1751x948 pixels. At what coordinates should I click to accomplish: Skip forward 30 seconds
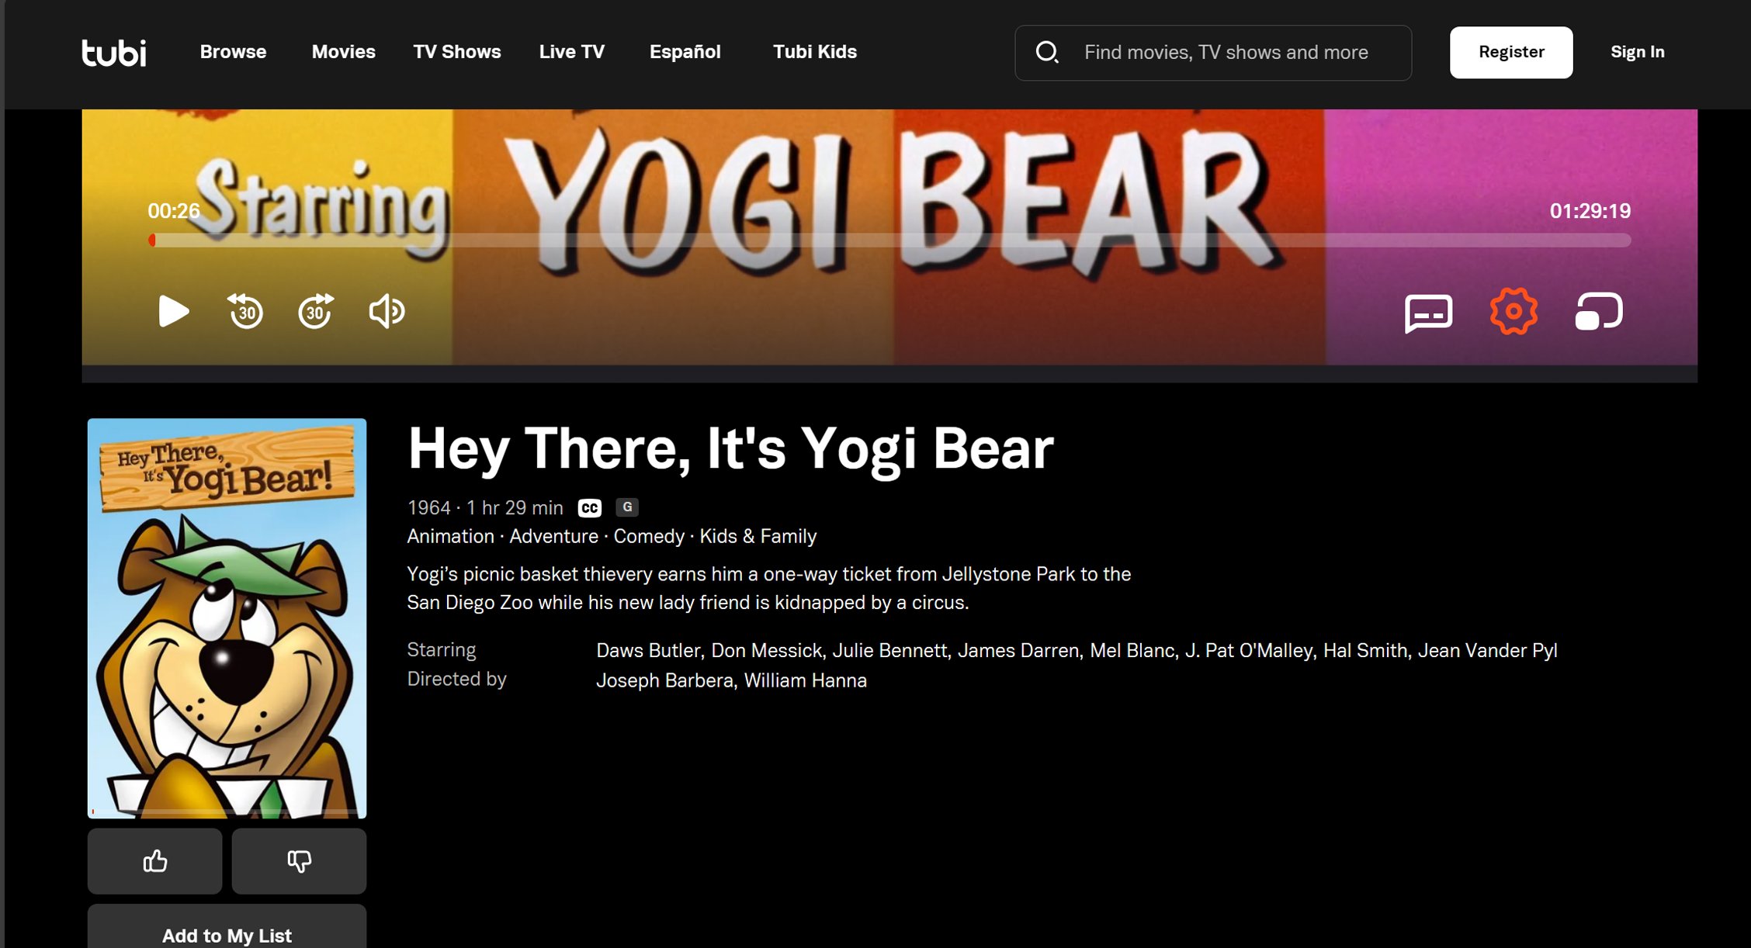(316, 311)
